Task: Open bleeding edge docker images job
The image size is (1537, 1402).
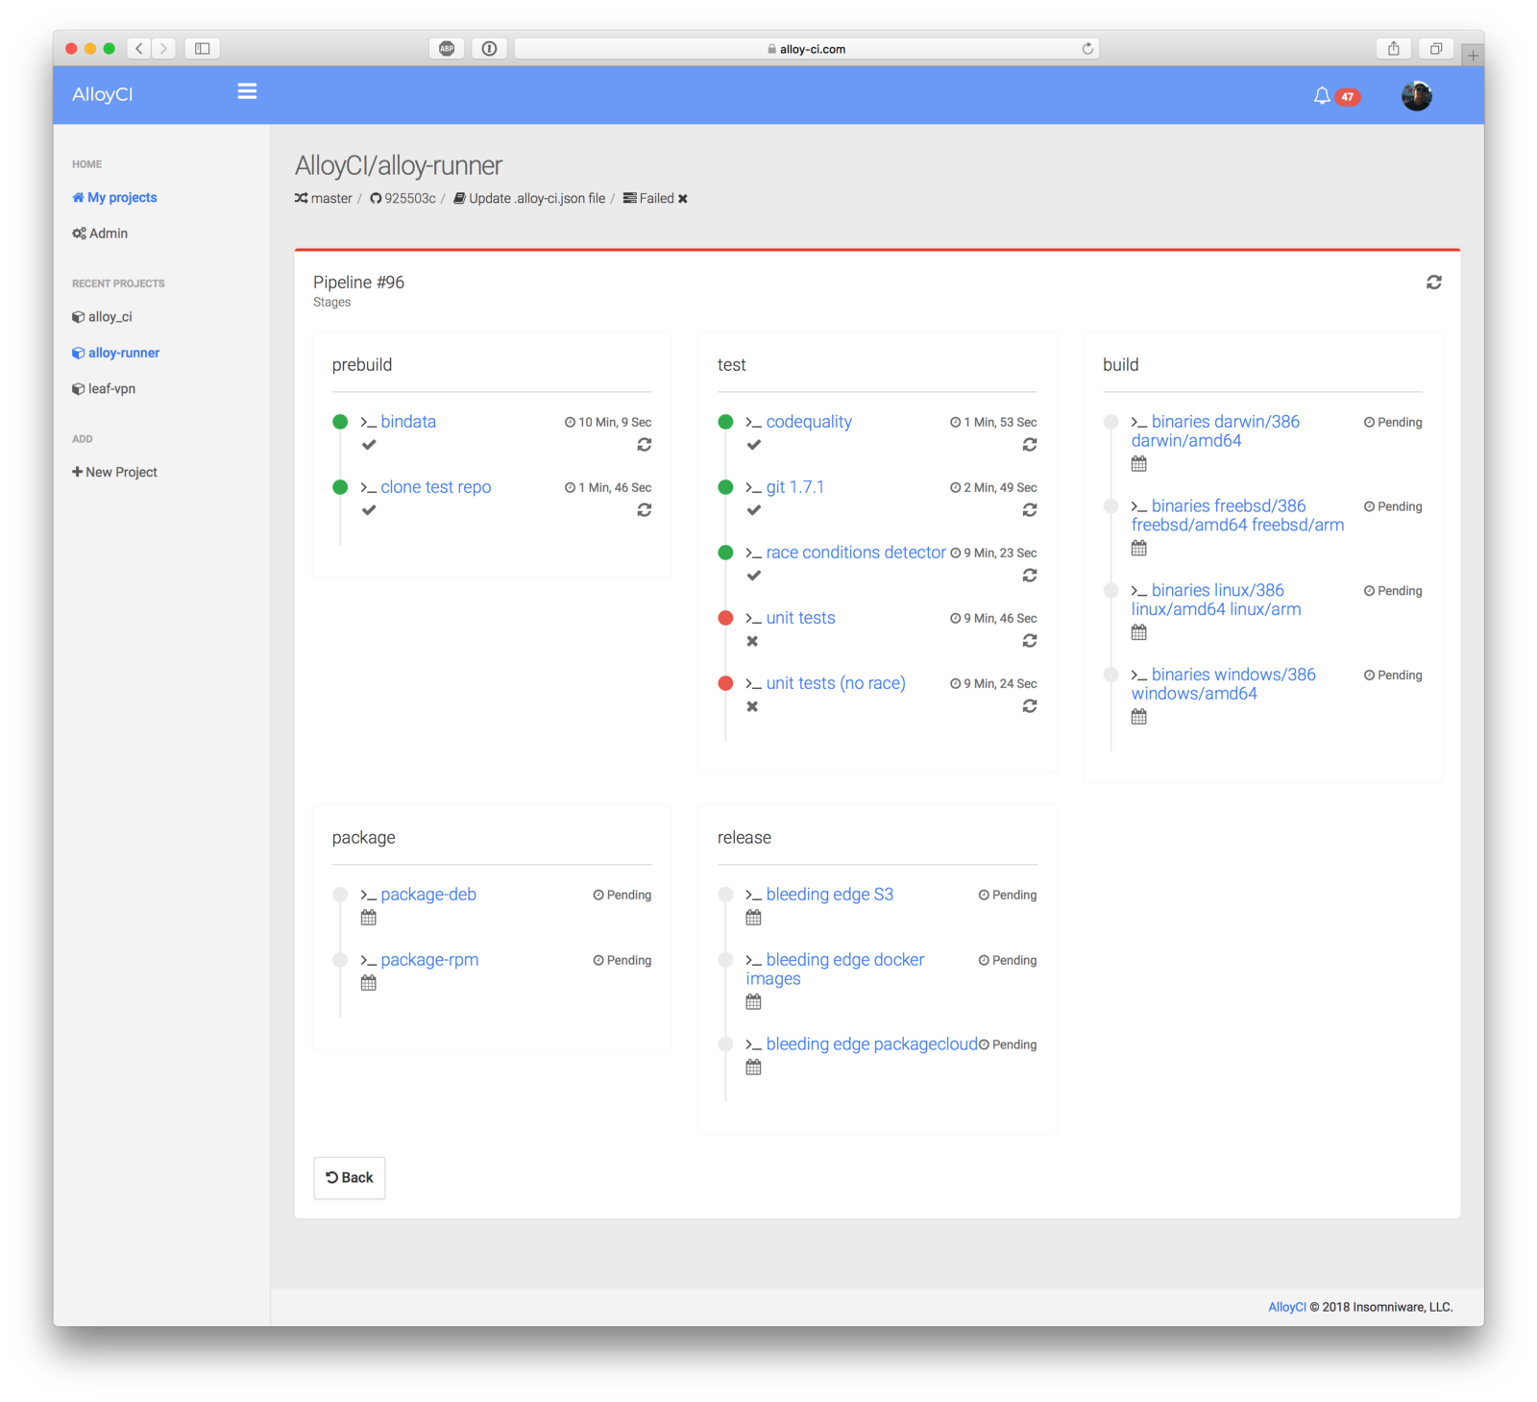Action: tap(836, 970)
